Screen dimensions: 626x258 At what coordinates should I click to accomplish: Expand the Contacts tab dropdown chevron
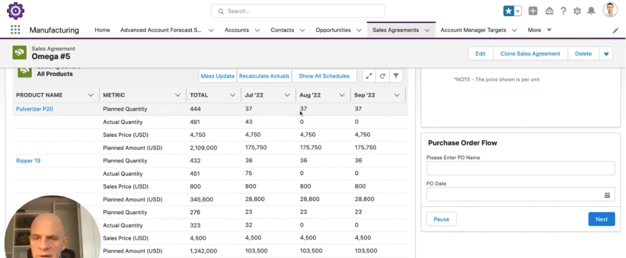pyautogui.click(x=302, y=30)
